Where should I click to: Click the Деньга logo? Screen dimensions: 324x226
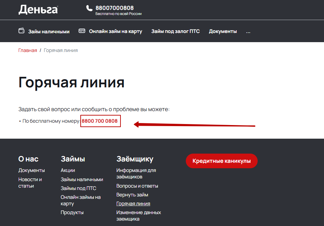pos(38,10)
